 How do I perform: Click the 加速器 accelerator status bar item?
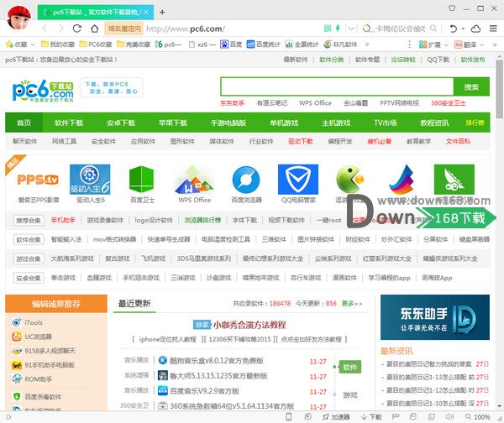[336, 417]
